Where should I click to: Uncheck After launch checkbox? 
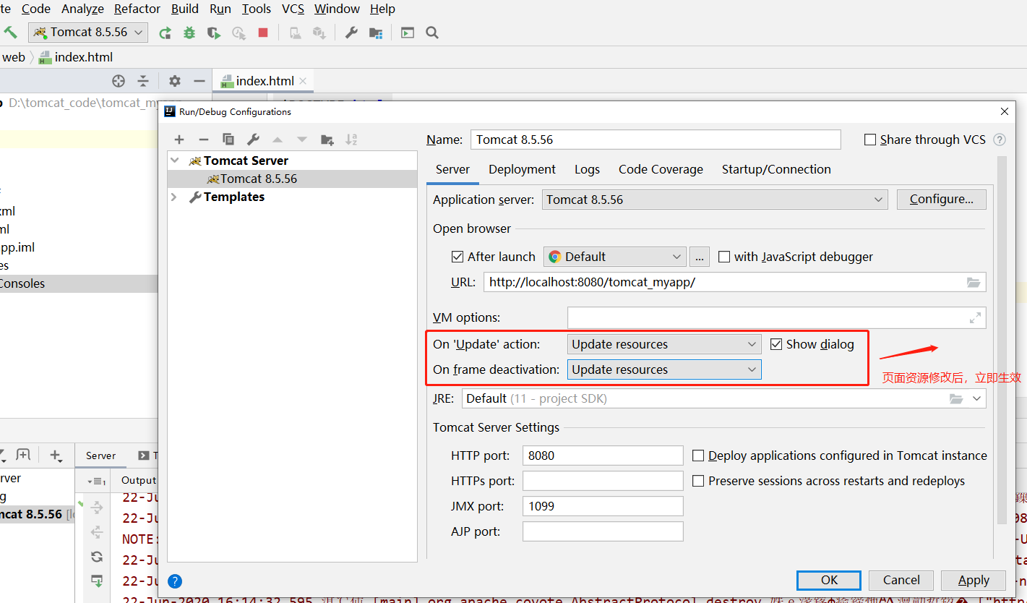click(457, 257)
